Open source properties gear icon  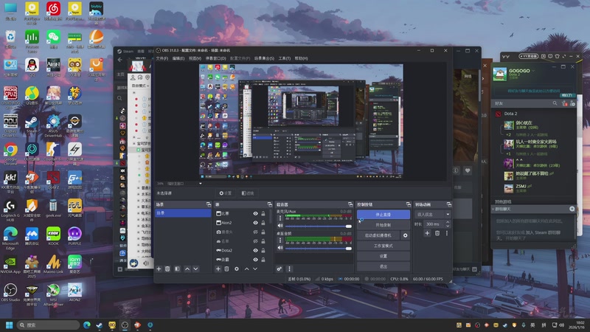click(236, 269)
